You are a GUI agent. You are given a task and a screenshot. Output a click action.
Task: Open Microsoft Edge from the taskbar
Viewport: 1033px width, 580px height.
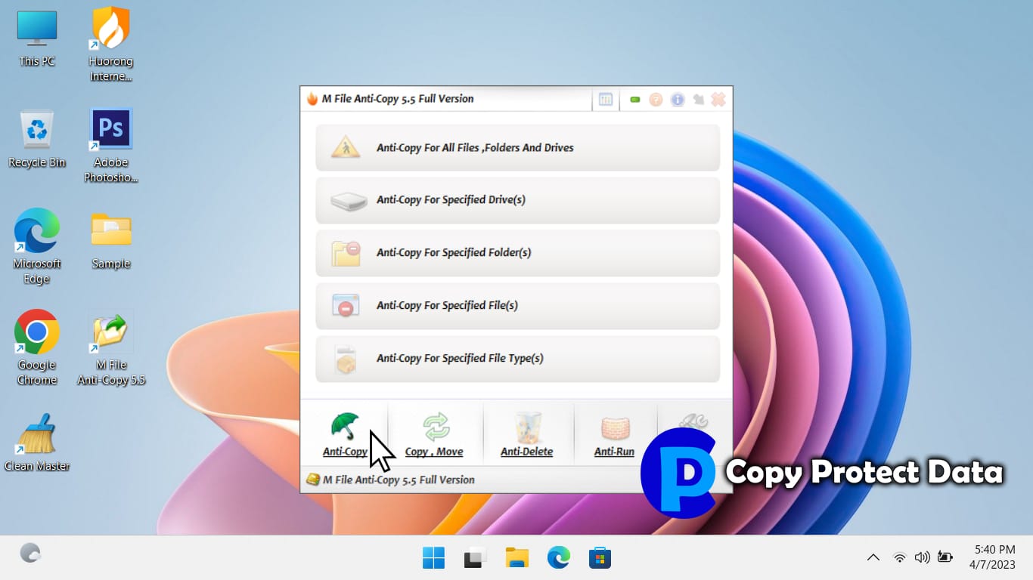click(x=558, y=558)
